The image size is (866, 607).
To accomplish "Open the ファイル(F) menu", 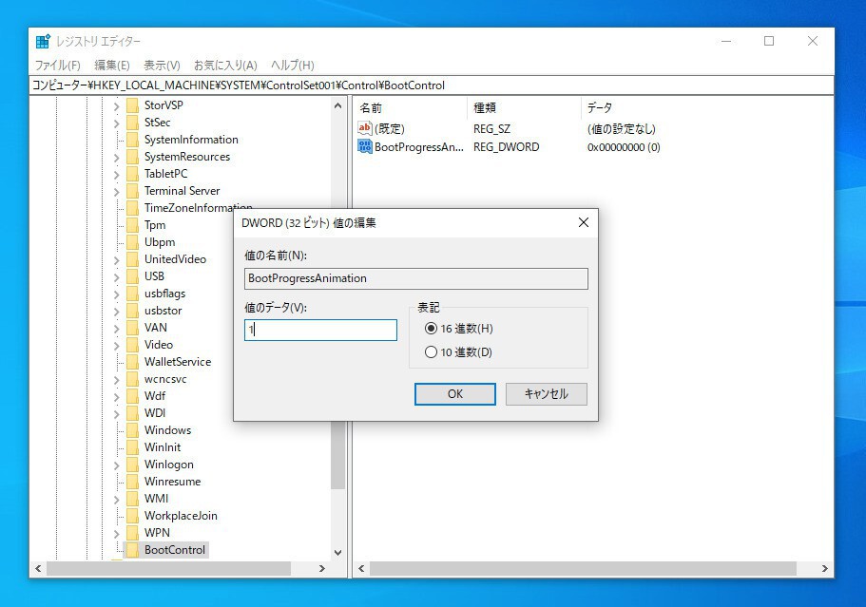I will 57,66.
